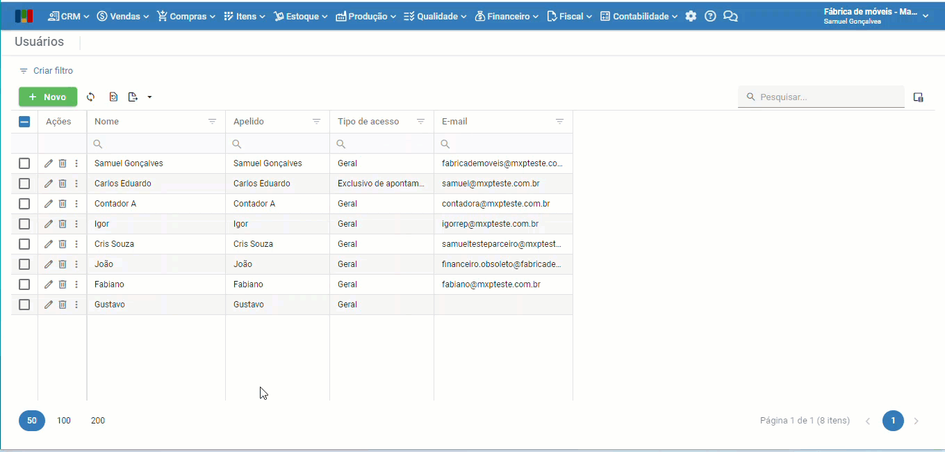Click the column chooser icon near search field
Viewport: 945px width, 452px height.
tap(918, 97)
